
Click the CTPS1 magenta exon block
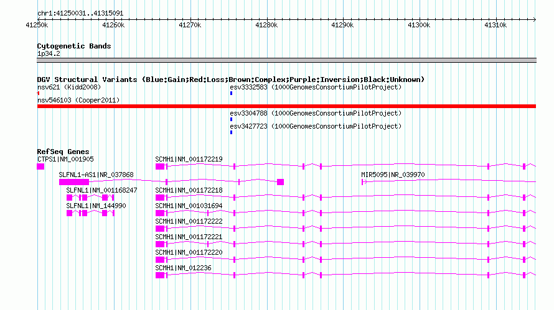[x=40, y=166]
